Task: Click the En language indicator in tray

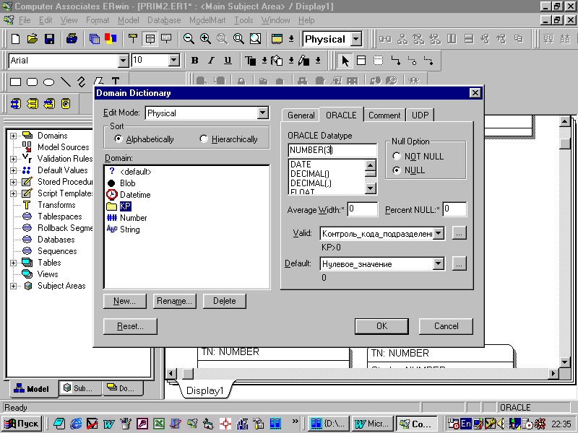Action: pyautogui.click(x=466, y=424)
